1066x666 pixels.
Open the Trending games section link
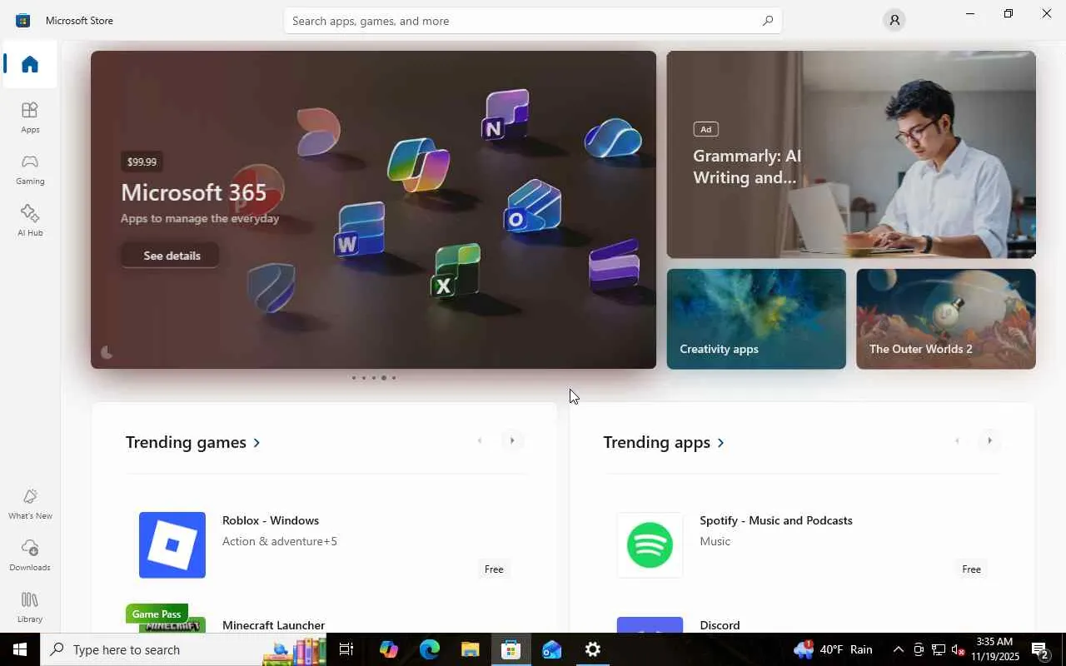tap(193, 442)
